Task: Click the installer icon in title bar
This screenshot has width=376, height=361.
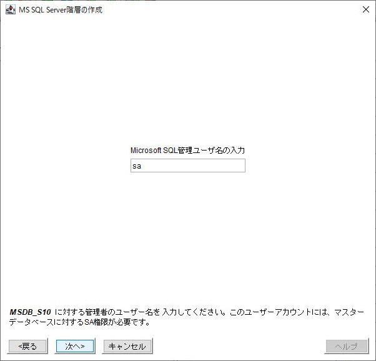Action: click(x=11, y=10)
